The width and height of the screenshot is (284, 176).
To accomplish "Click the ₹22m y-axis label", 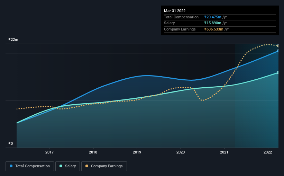I will (13, 39).
